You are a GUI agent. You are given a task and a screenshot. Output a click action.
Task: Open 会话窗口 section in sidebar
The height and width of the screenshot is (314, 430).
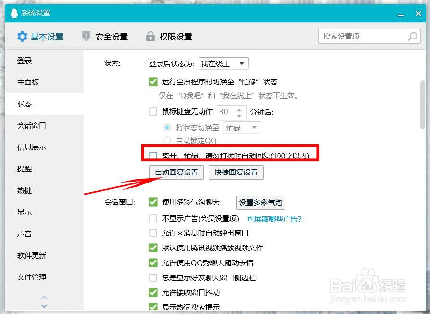tap(44, 126)
